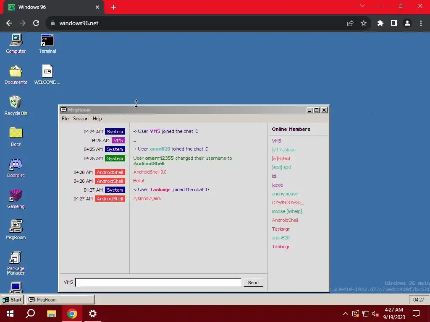The width and height of the screenshot is (430, 322).
Task: Launch the Doordisc shortcut
Action: coord(16,168)
